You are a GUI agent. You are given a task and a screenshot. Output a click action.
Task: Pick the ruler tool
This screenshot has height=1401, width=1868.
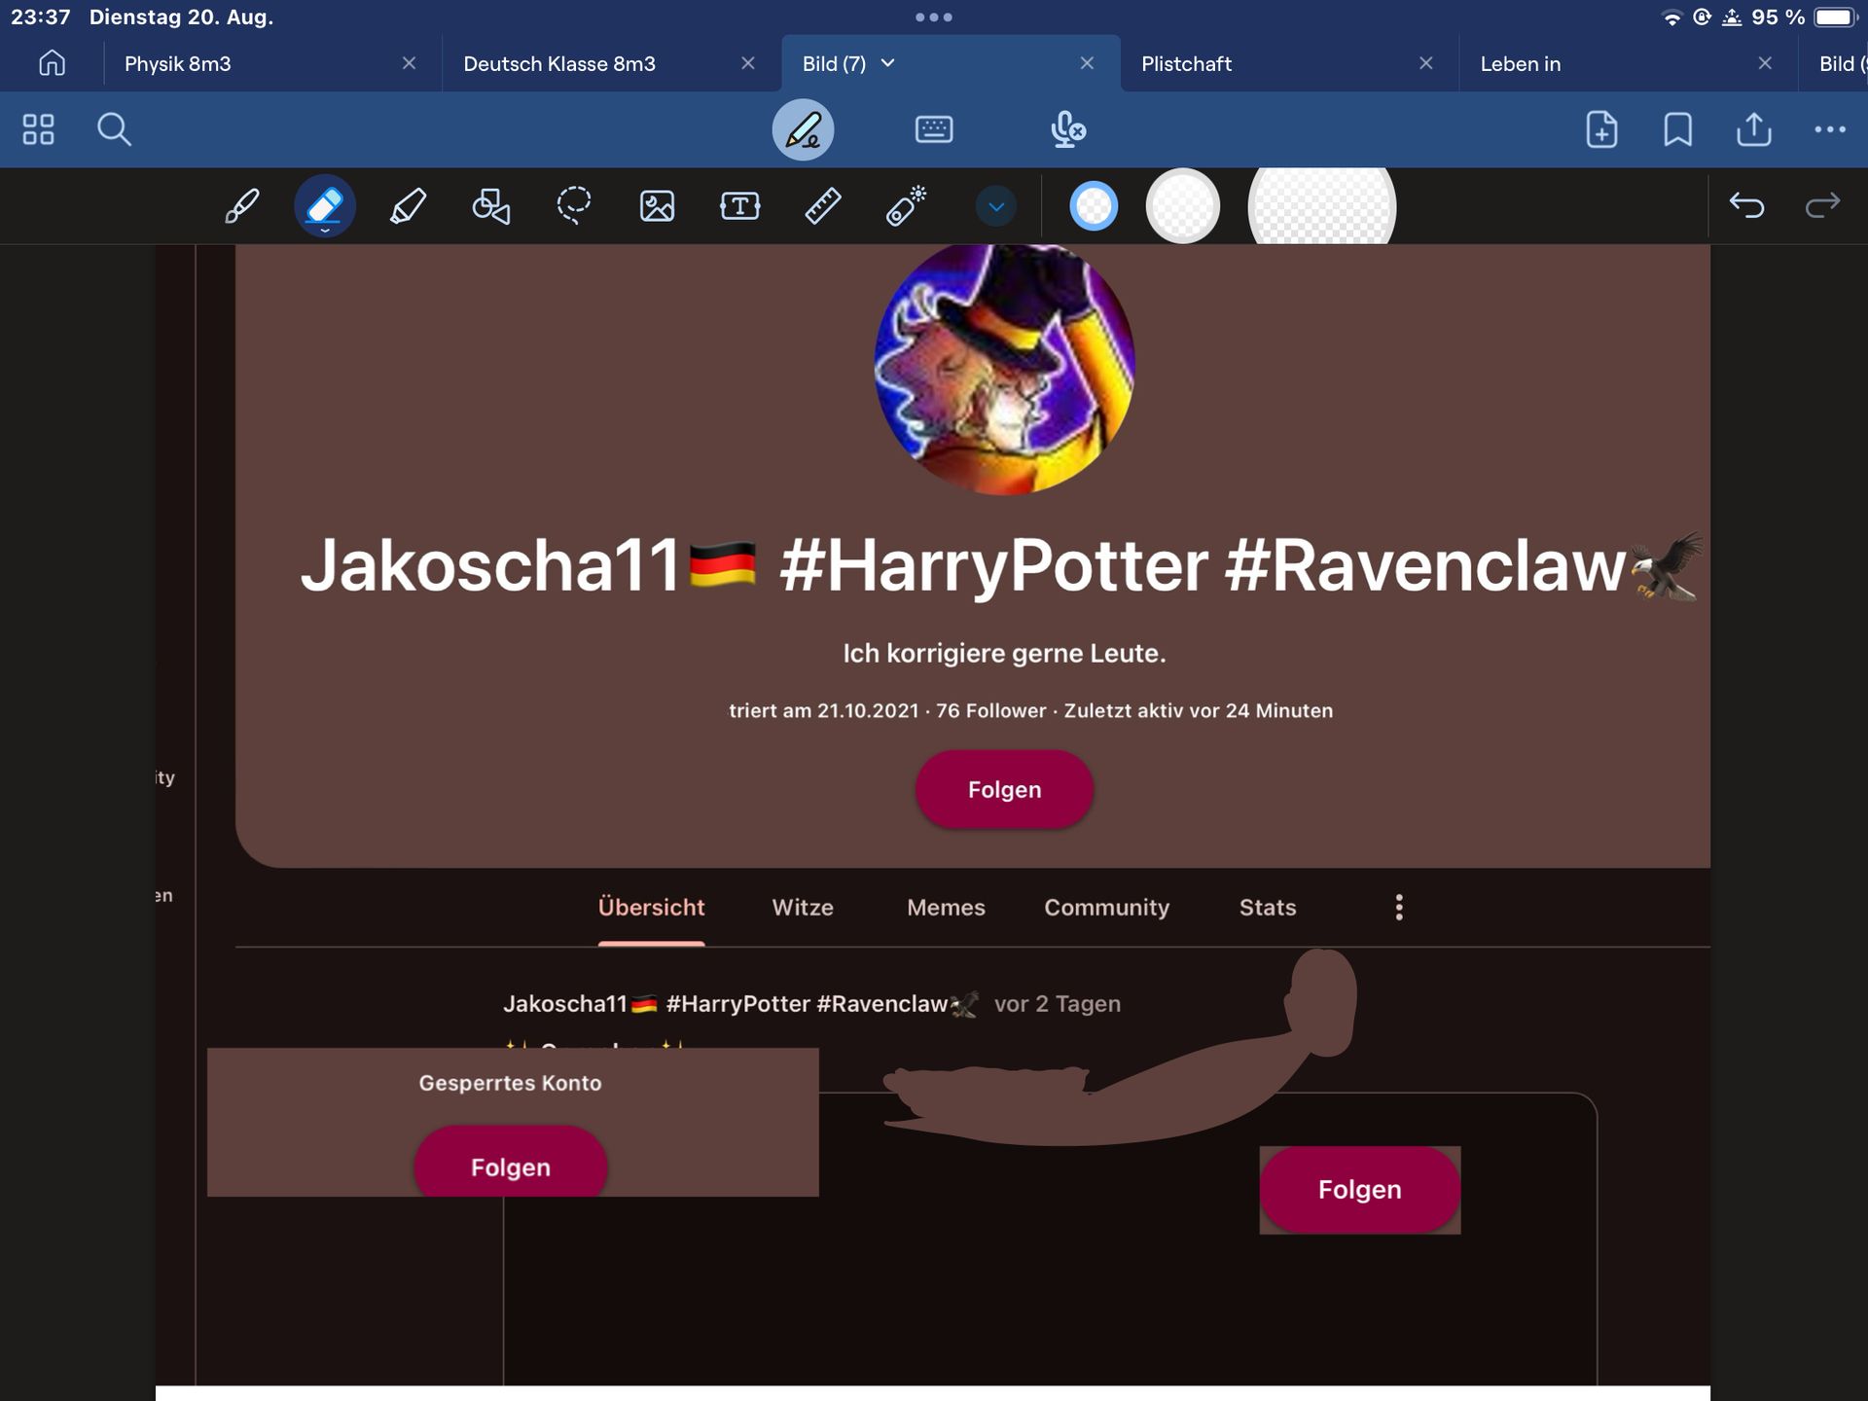coord(823,206)
